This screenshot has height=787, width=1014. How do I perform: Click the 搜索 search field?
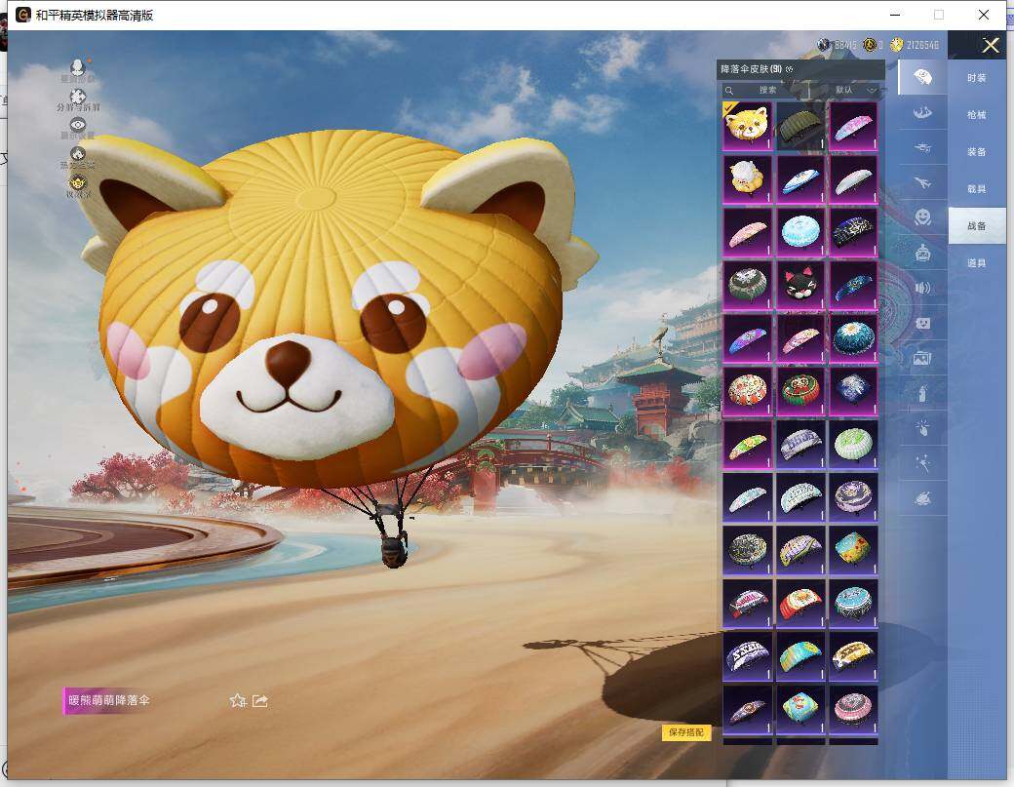click(770, 90)
